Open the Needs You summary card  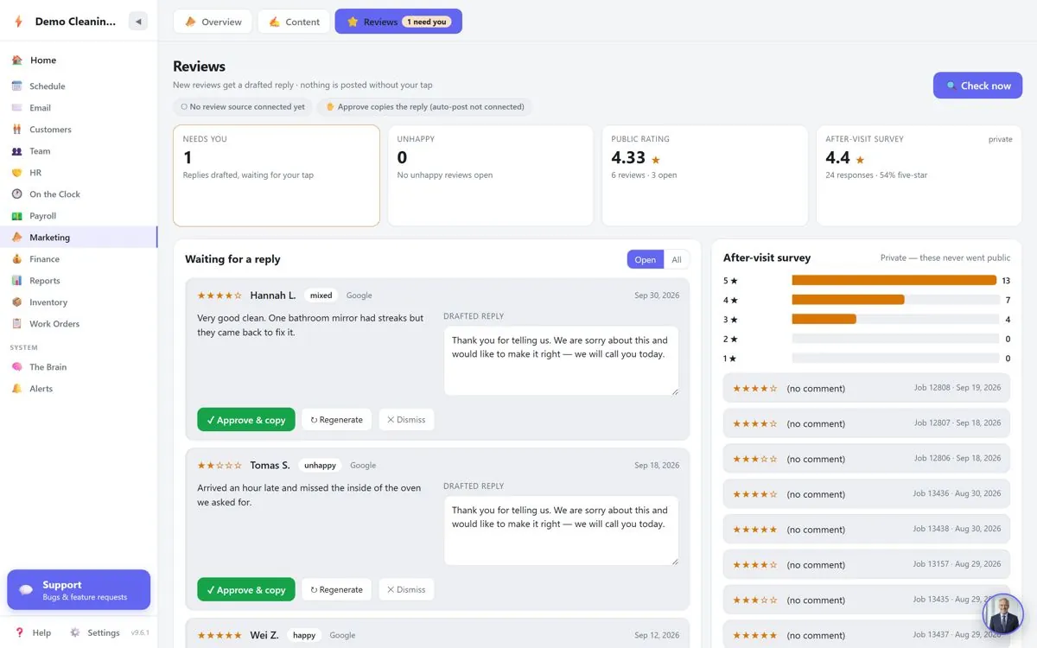coord(277,175)
